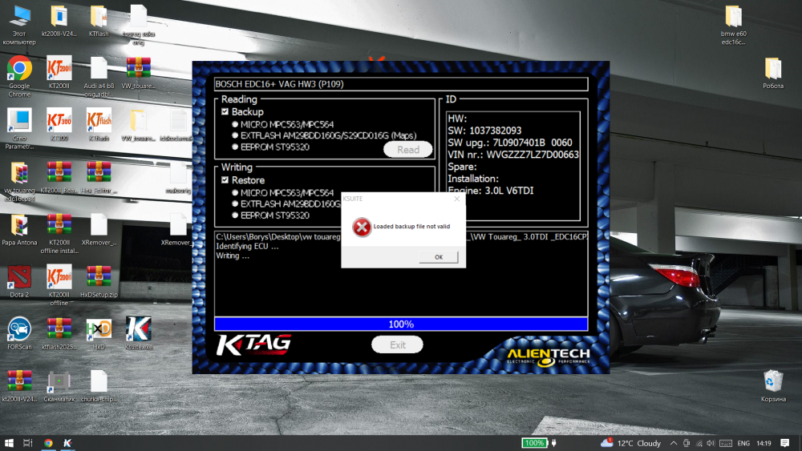Open Task View on the taskbar
The height and width of the screenshot is (451, 802).
tap(28, 443)
